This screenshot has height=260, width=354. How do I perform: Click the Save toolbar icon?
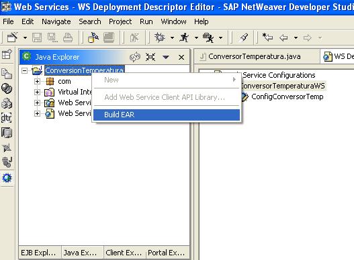coord(37,38)
